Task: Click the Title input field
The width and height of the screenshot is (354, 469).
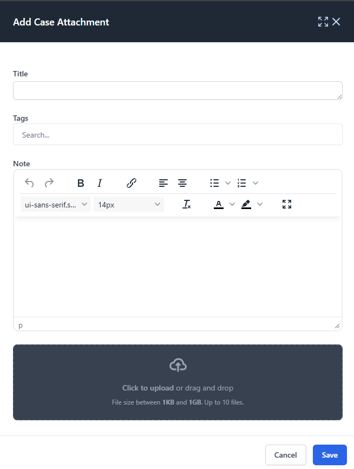Action: coord(178,90)
